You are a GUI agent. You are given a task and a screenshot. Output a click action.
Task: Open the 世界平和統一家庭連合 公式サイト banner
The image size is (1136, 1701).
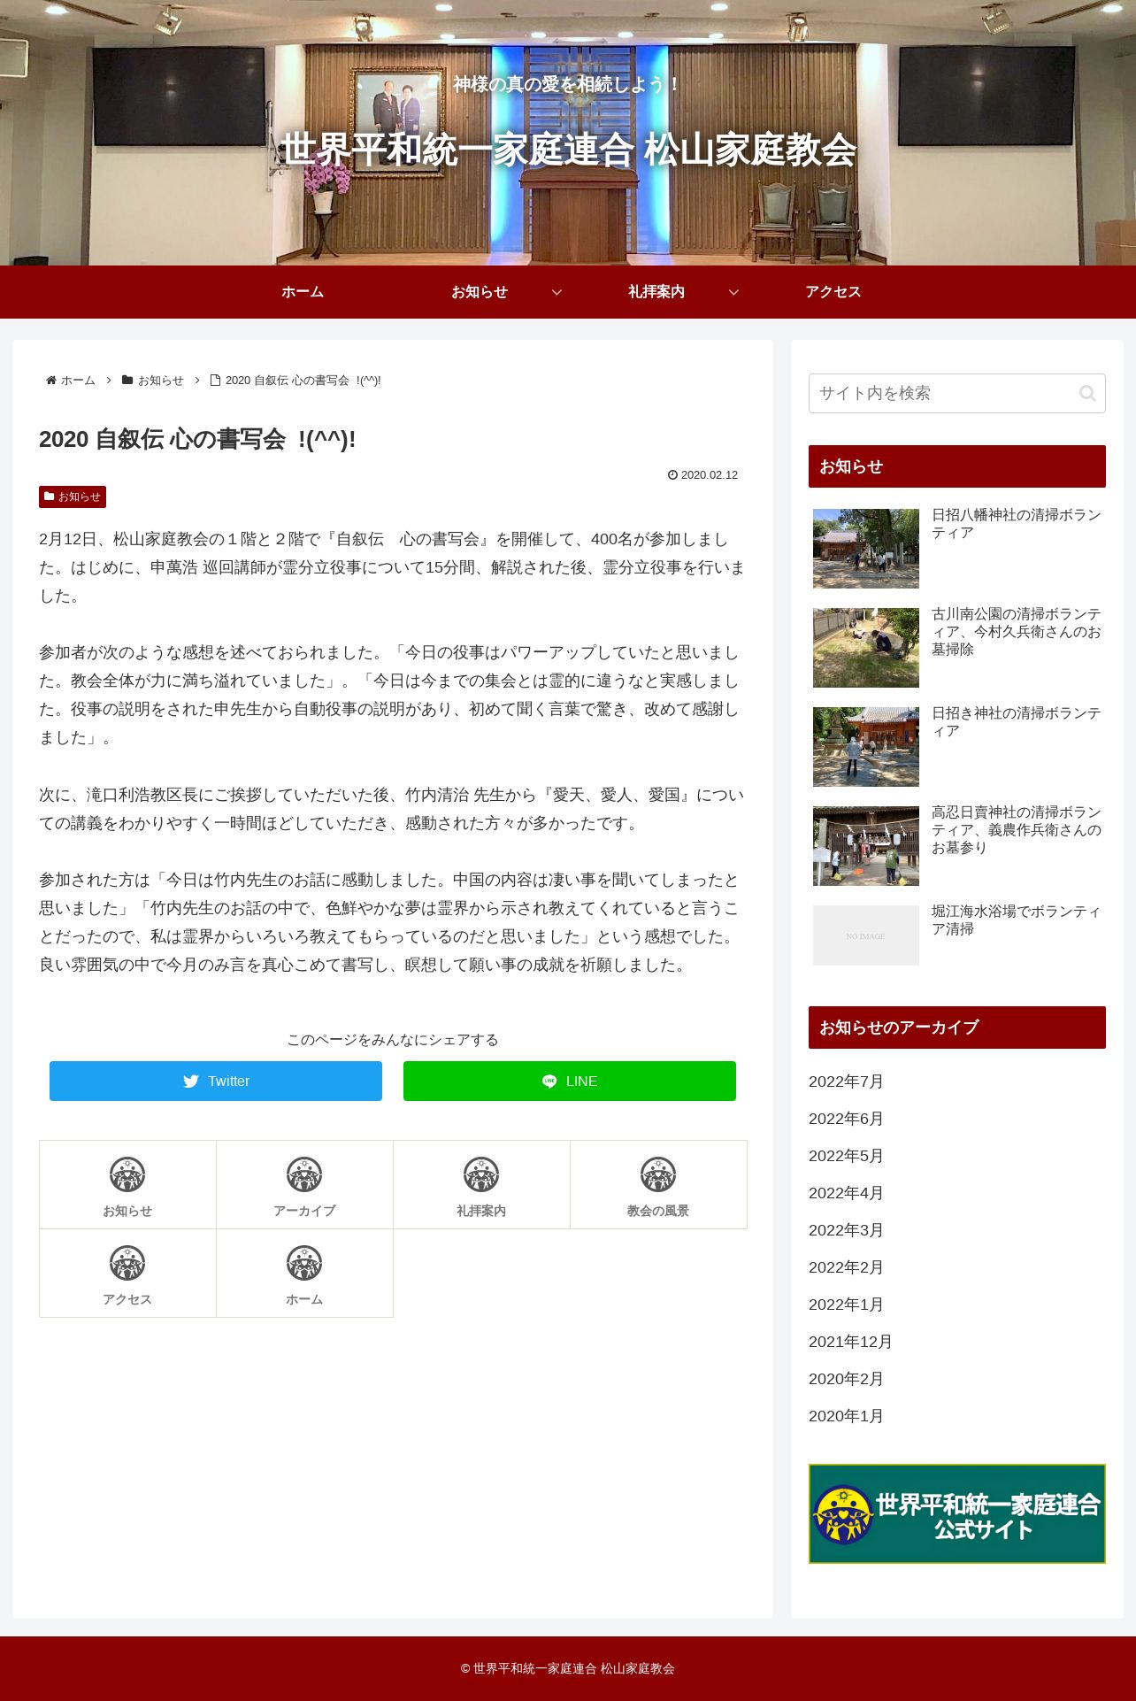click(x=957, y=1513)
